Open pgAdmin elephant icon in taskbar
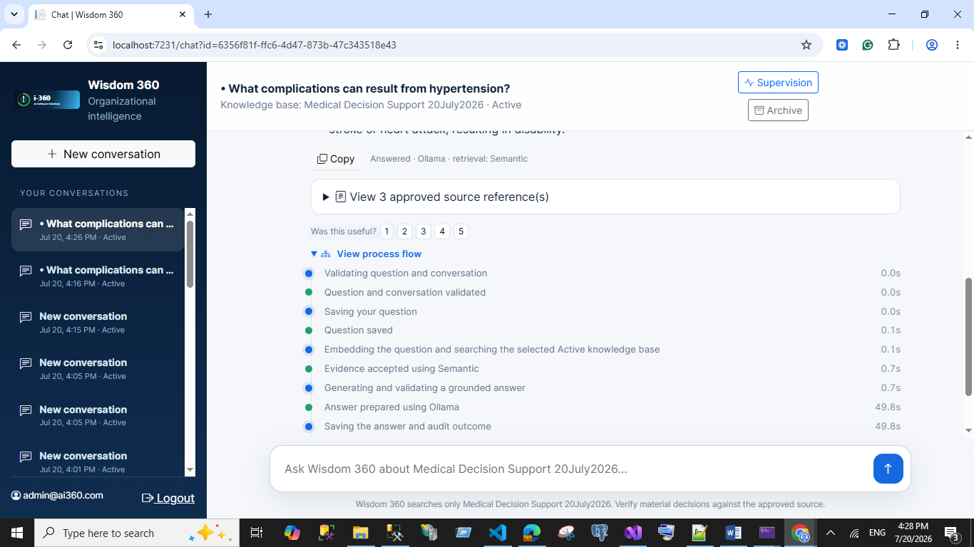The height and width of the screenshot is (547, 974). click(x=600, y=533)
